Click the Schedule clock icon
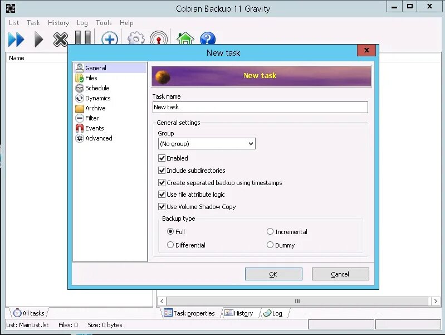Image resolution: width=445 pixels, height=335 pixels. point(80,88)
